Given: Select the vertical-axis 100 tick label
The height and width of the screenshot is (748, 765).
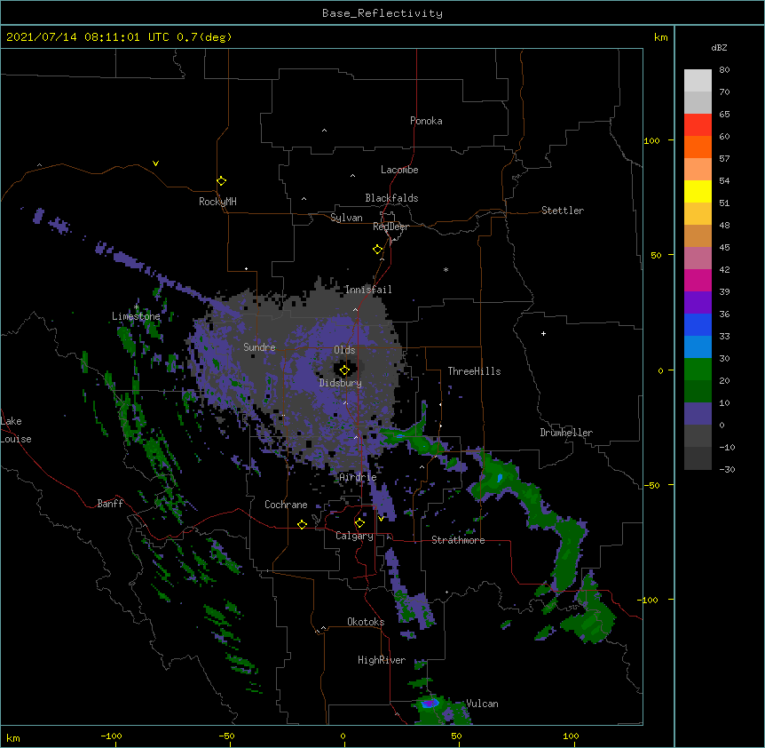Looking at the screenshot, I should (651, 140).
